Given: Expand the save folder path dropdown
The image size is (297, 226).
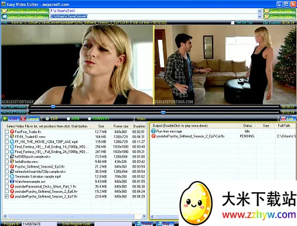Looking at the screenshot, I should (x=260, y=16).
